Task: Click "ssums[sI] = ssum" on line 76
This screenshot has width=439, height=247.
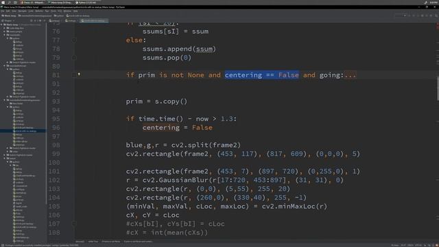Action: 176,32
